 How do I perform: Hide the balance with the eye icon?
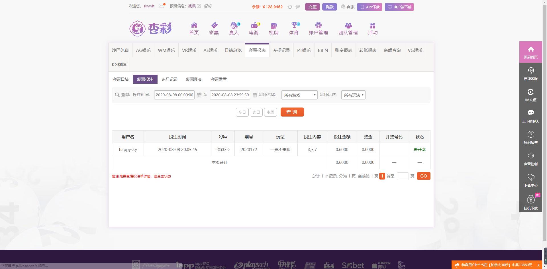pyautogui.click(x=298, y=7)
